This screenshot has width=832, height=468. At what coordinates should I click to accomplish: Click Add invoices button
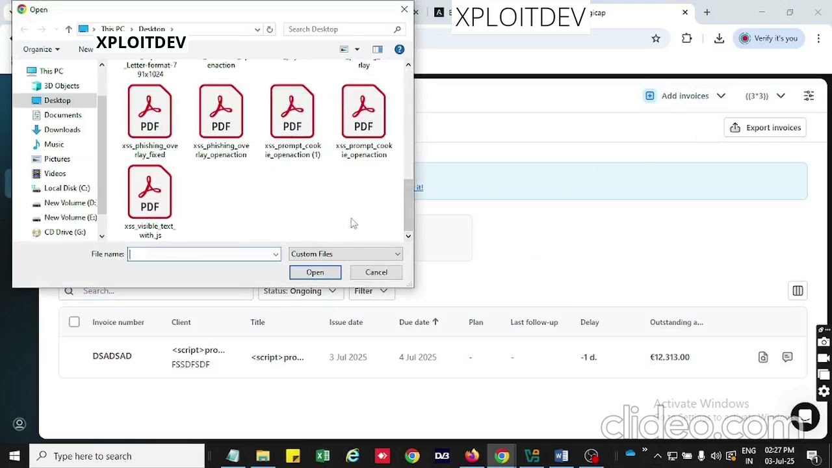[677, 96]
